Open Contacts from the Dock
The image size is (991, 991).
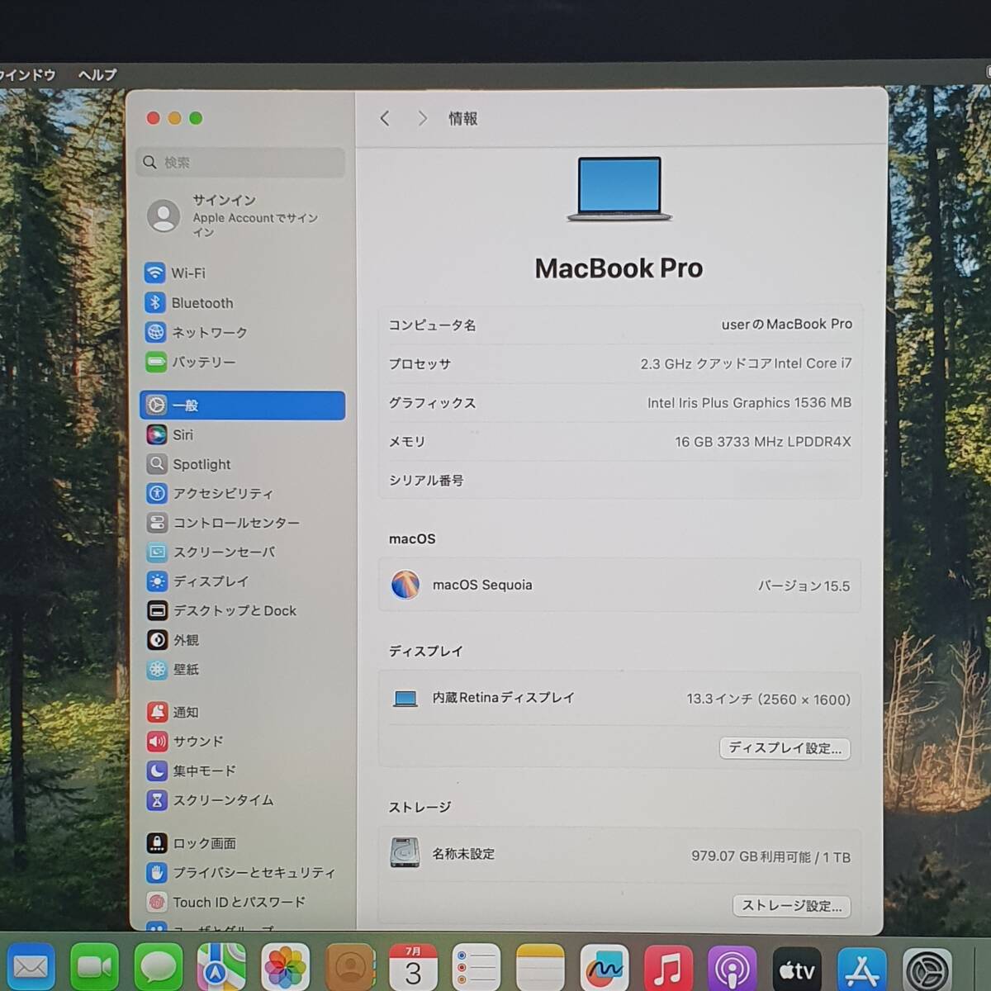click(x=349, y=967)
